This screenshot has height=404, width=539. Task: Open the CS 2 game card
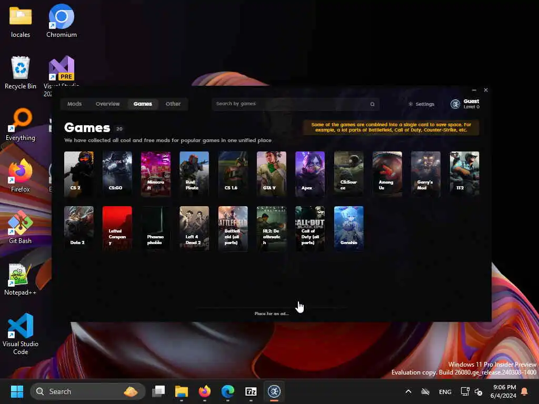coord(79,174)
